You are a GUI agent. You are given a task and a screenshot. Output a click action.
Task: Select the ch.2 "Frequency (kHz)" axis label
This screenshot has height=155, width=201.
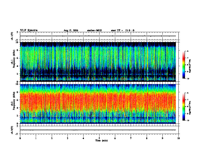coord(14,101)
